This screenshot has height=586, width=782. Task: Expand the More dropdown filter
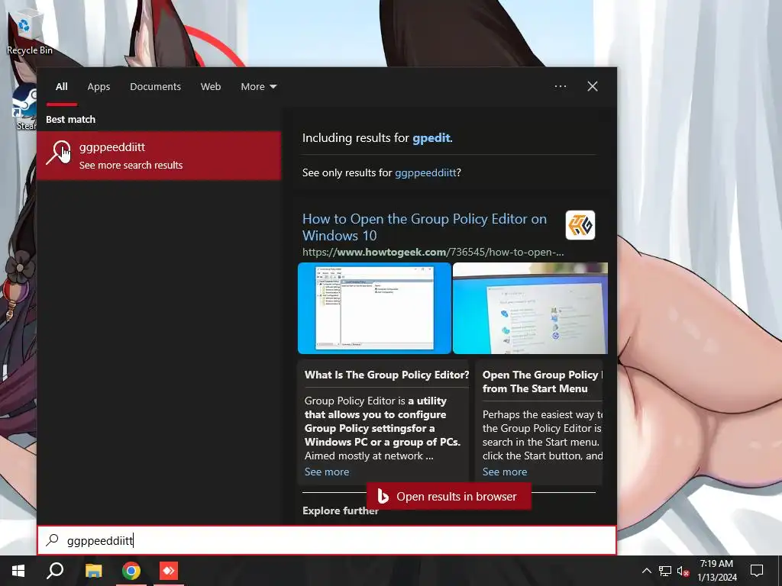point(258,87)
